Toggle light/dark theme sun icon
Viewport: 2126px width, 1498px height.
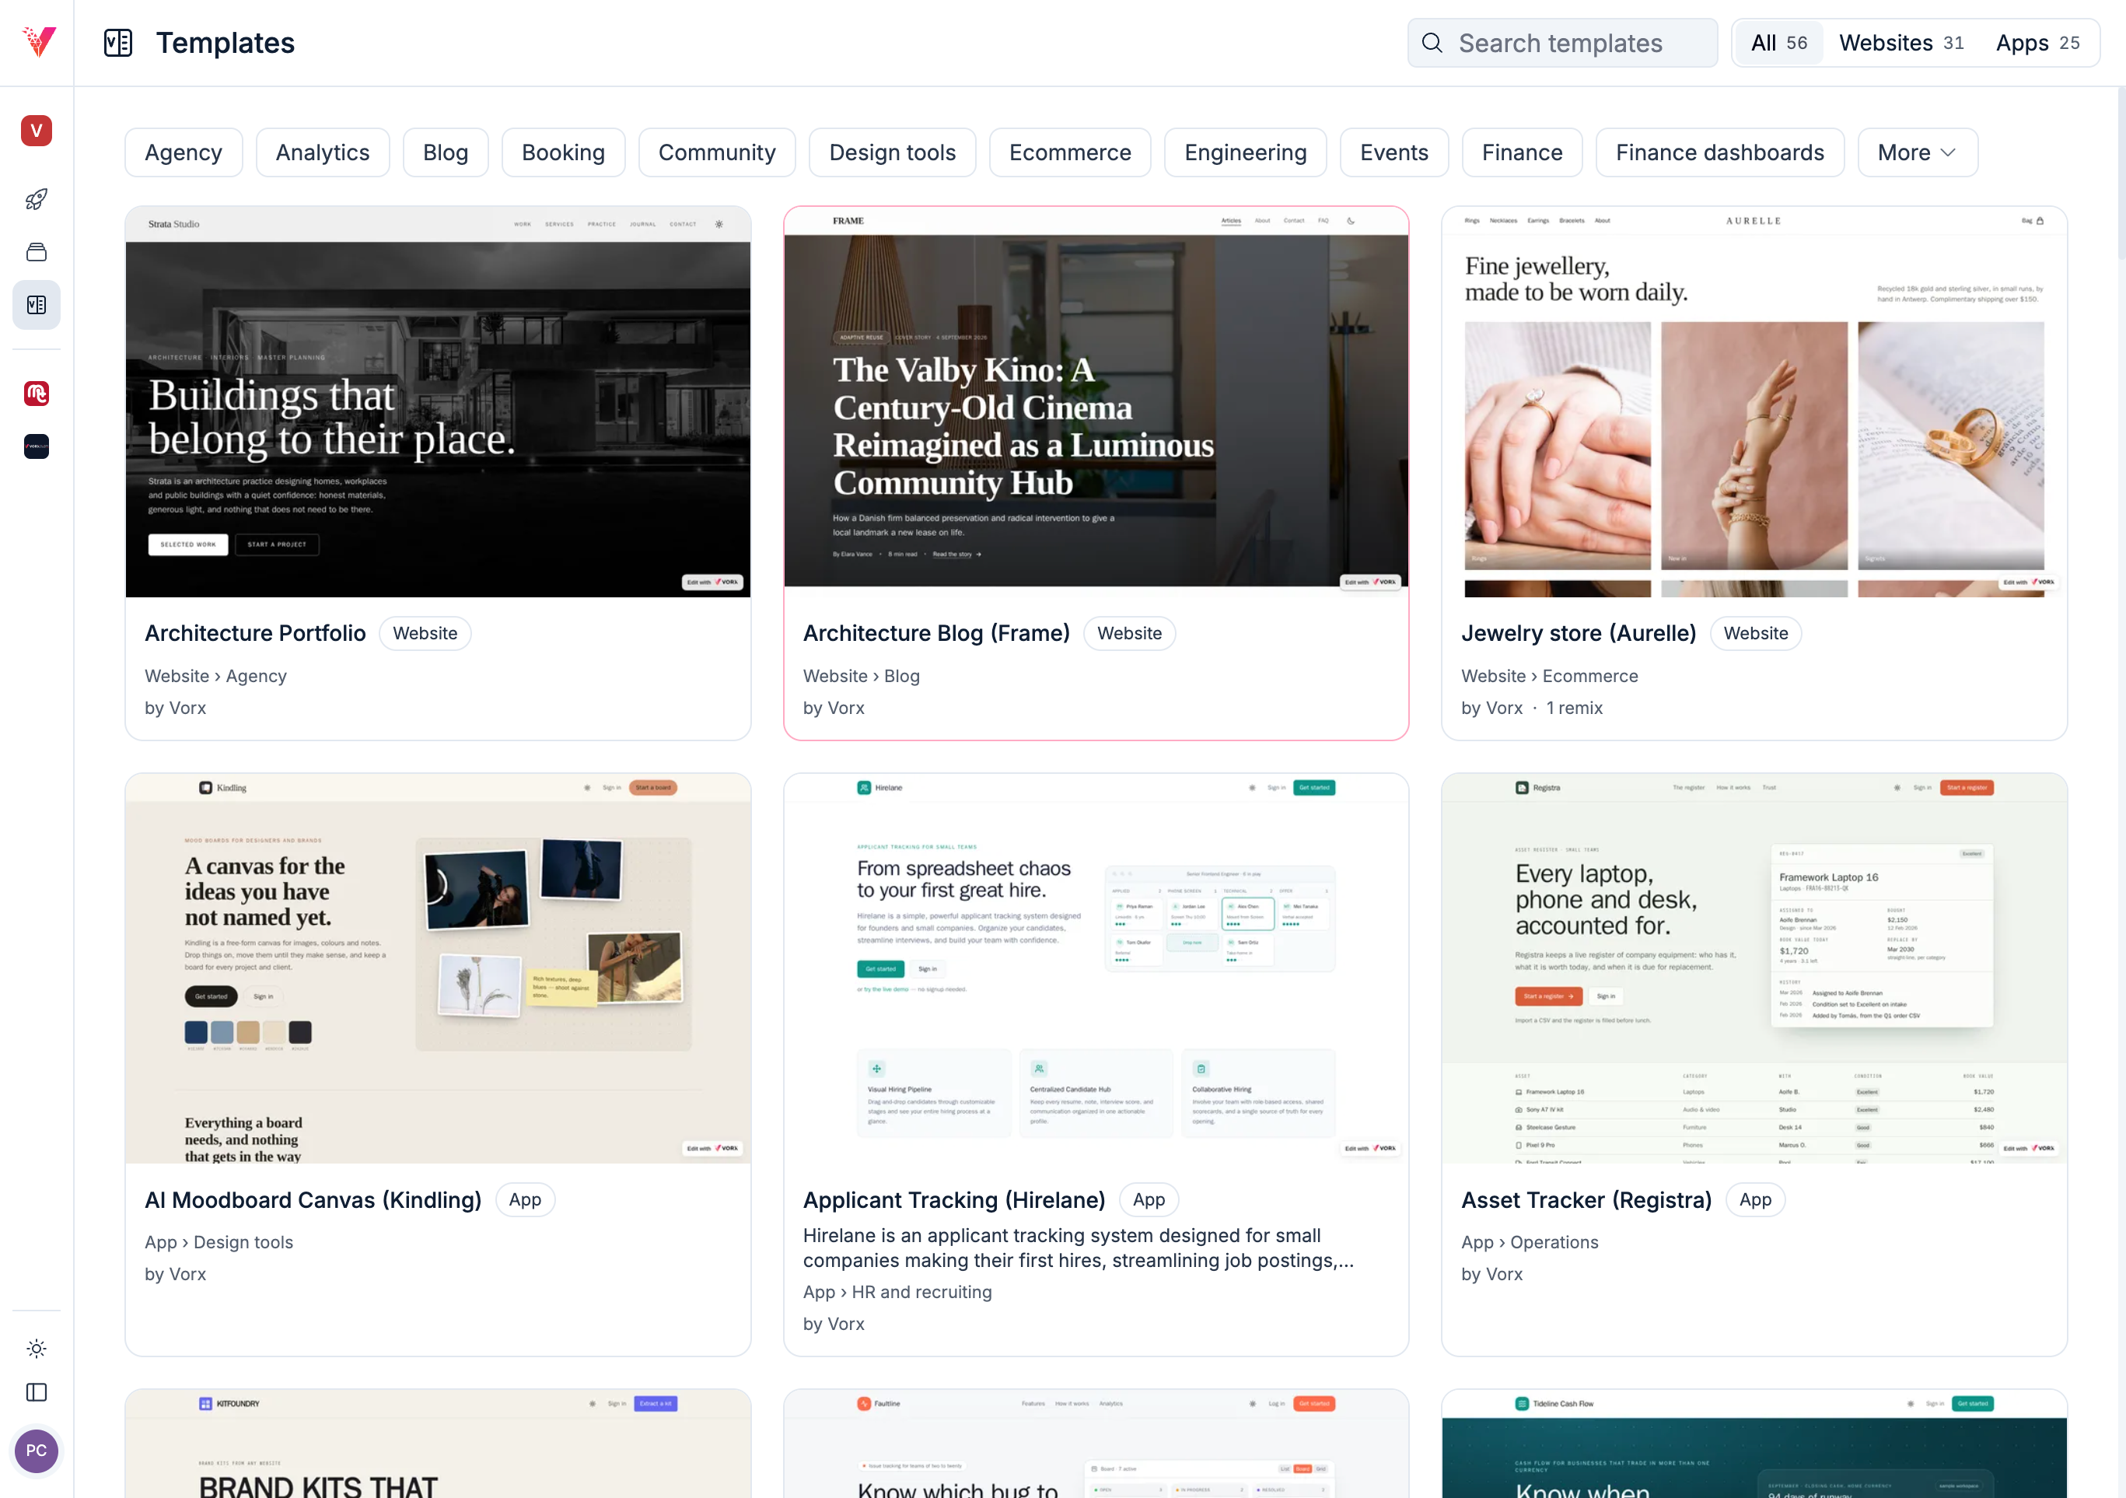[x=36, y=1348]
